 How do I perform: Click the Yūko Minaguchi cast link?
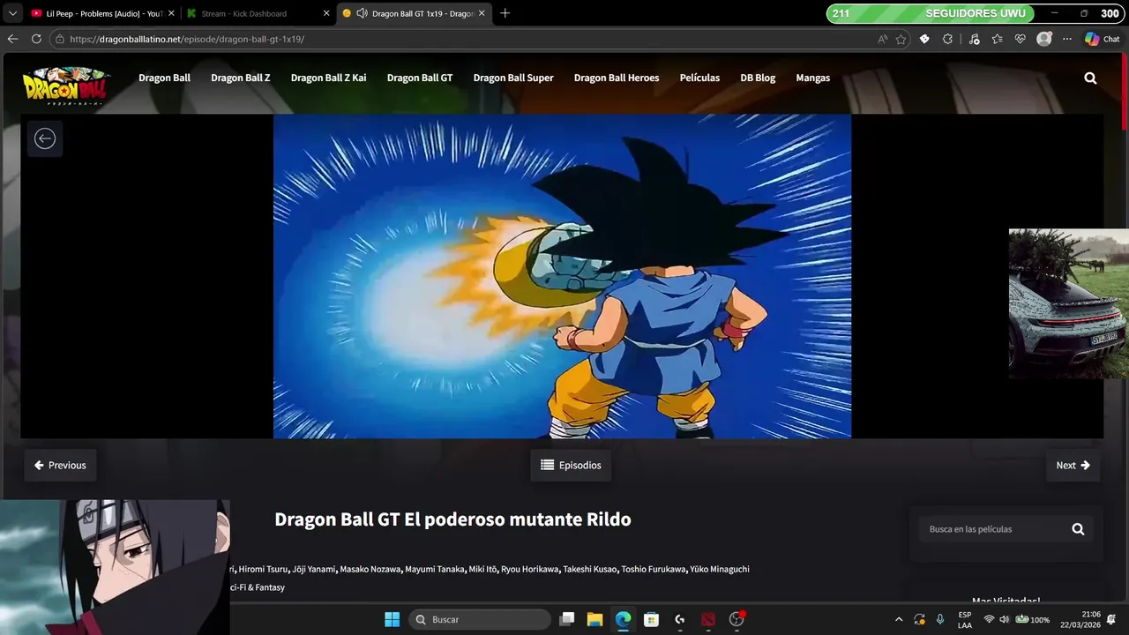pyautogui.click(x=720, y=569)
